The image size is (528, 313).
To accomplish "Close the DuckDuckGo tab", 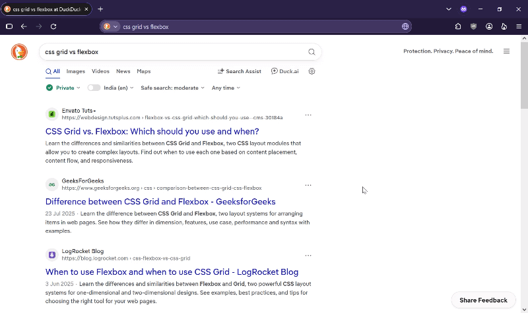I will coord(86,9).
